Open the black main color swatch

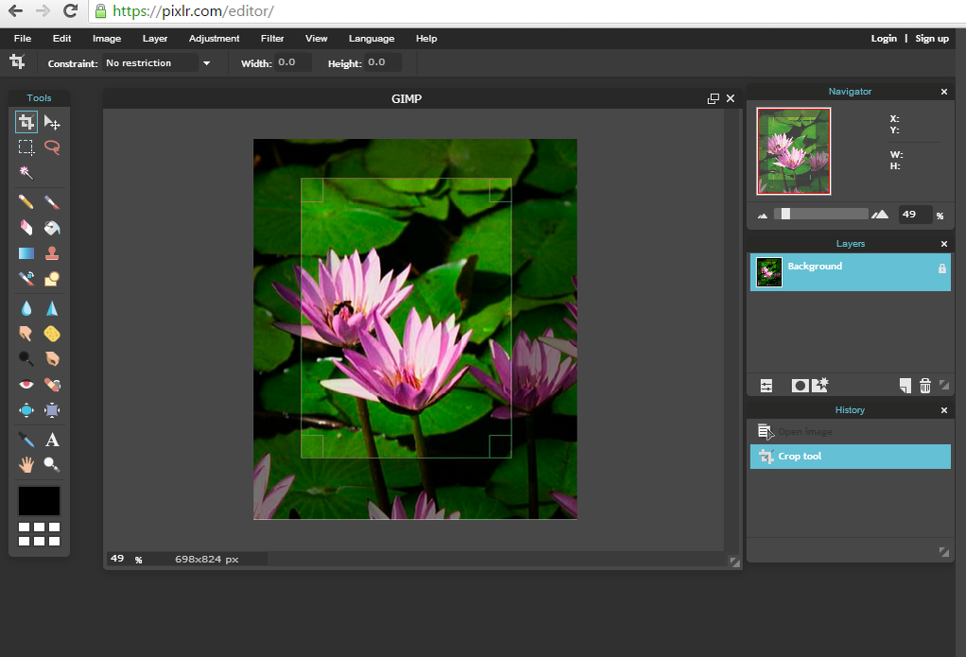pyautogui.click(x=39, y=500)
